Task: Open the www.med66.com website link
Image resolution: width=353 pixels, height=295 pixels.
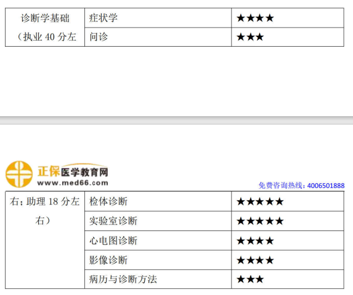Action: pos(73,183)
